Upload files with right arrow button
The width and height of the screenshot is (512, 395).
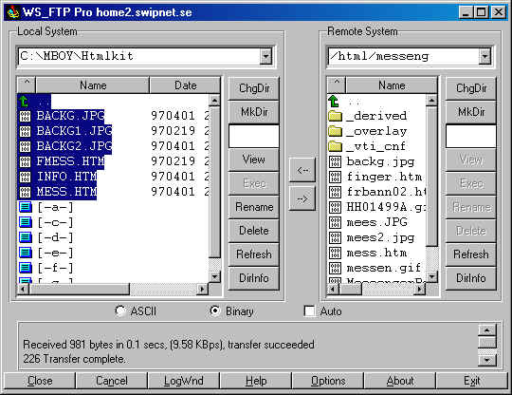(x=302, y=198)
